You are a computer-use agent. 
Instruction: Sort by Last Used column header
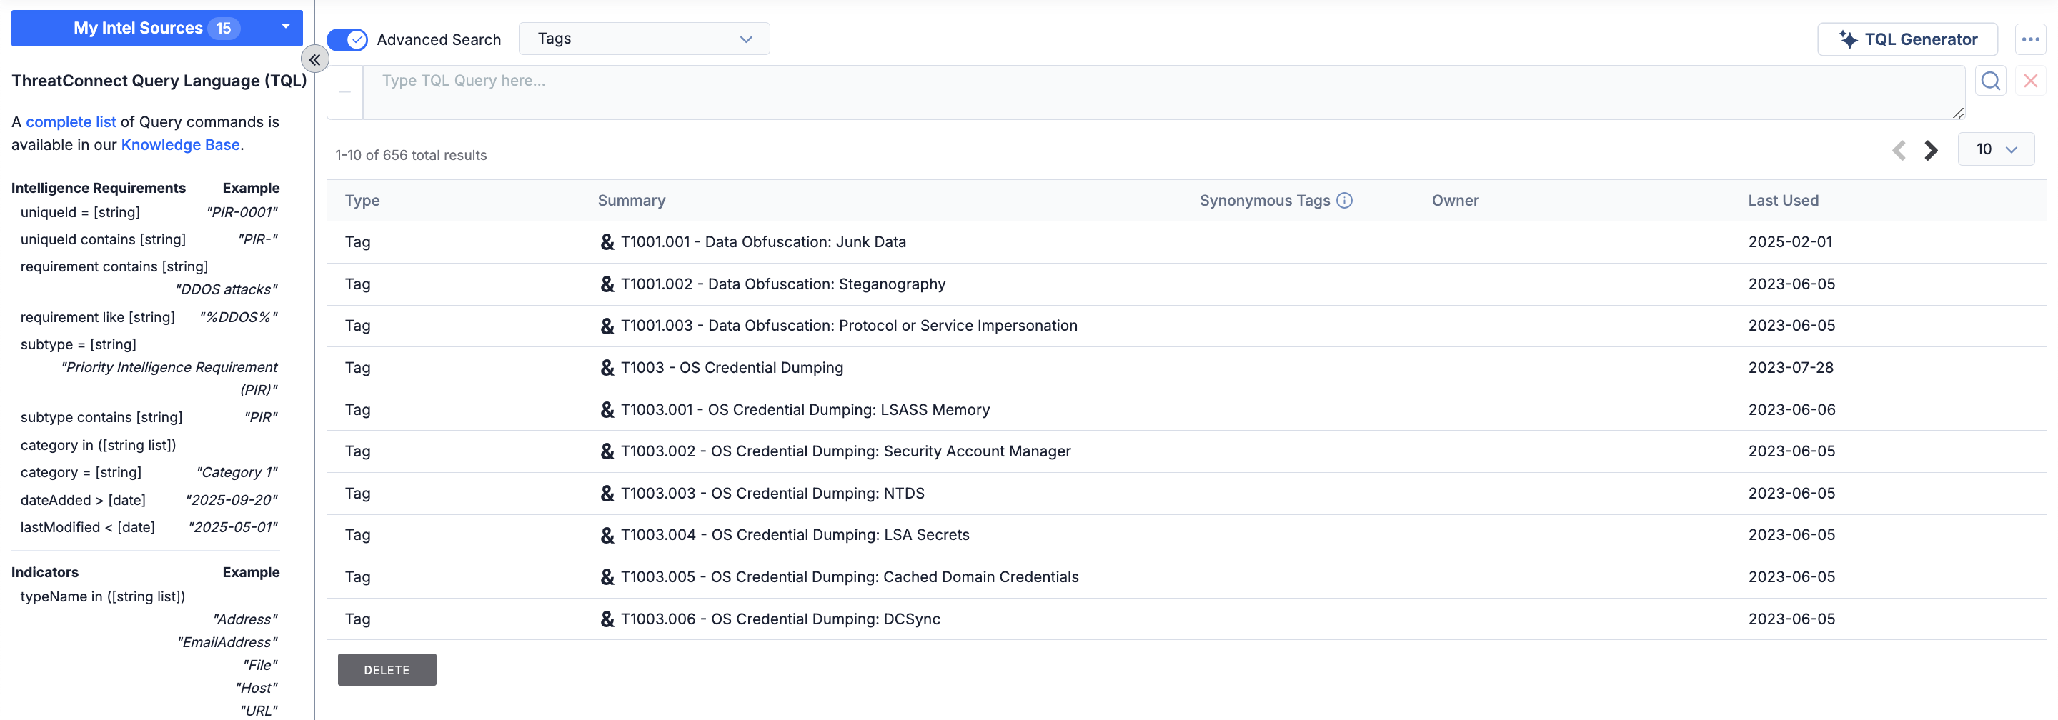(1782, 200)
